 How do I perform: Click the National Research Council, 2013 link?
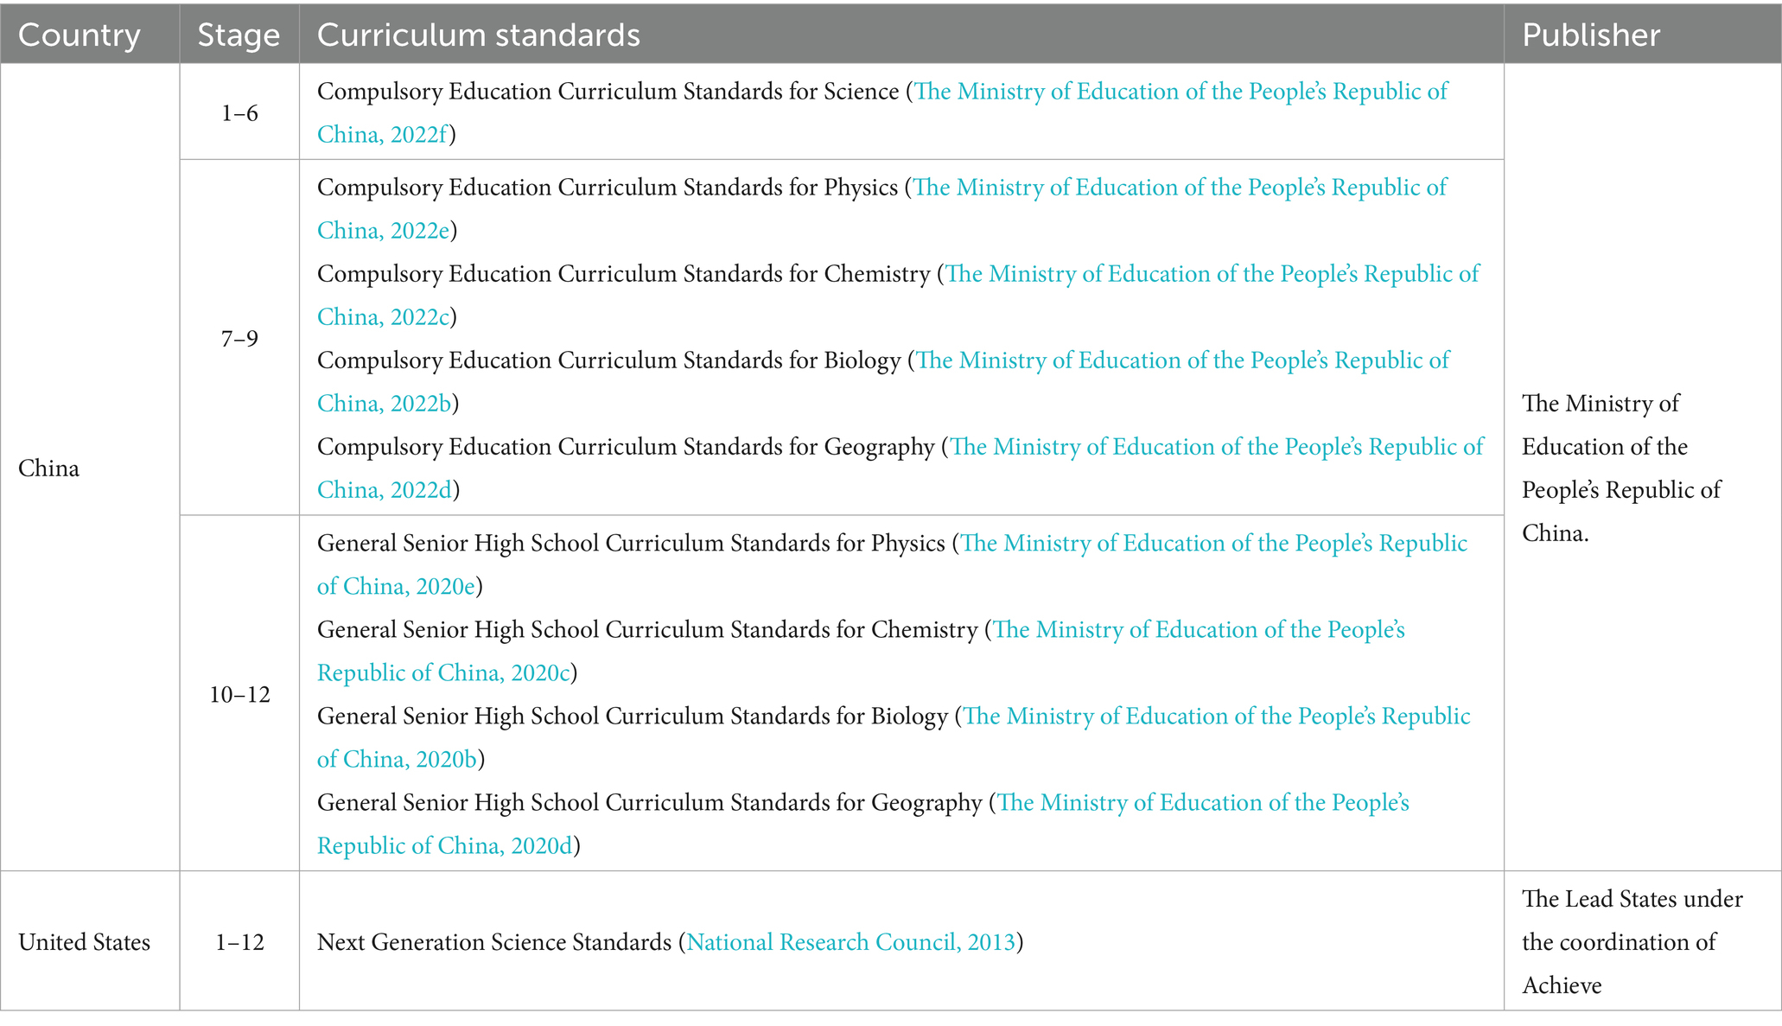(x=850, y=942)
